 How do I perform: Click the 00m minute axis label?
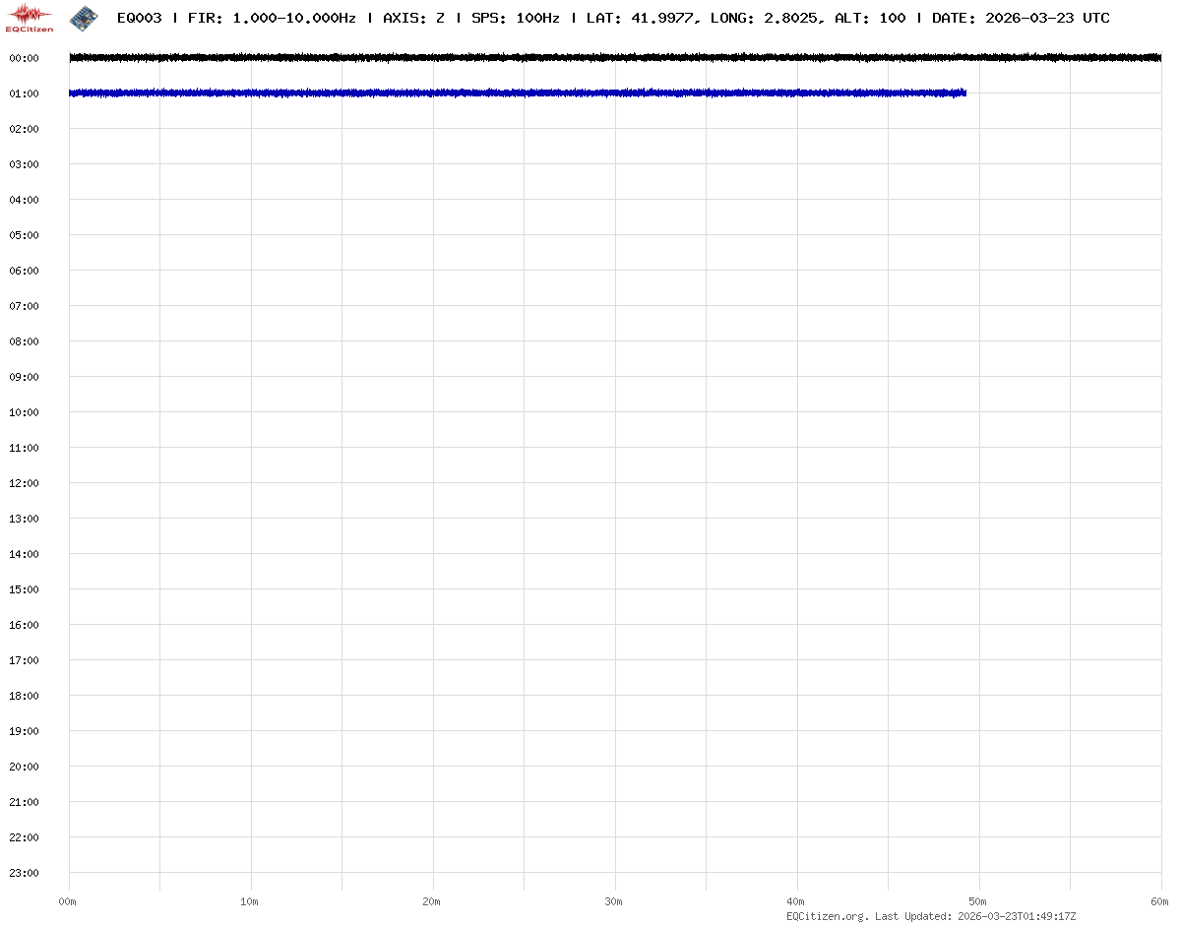[x=68, y=901]
